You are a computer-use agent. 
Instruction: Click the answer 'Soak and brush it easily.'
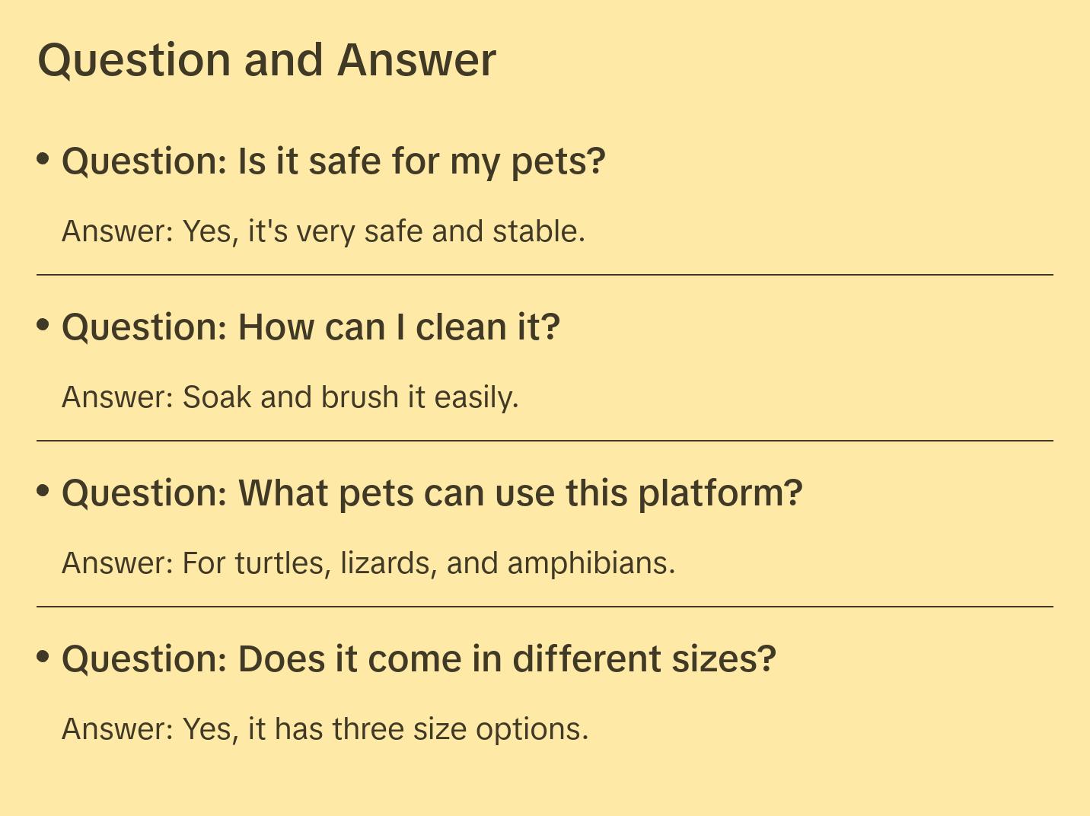[x=290, y=397]
